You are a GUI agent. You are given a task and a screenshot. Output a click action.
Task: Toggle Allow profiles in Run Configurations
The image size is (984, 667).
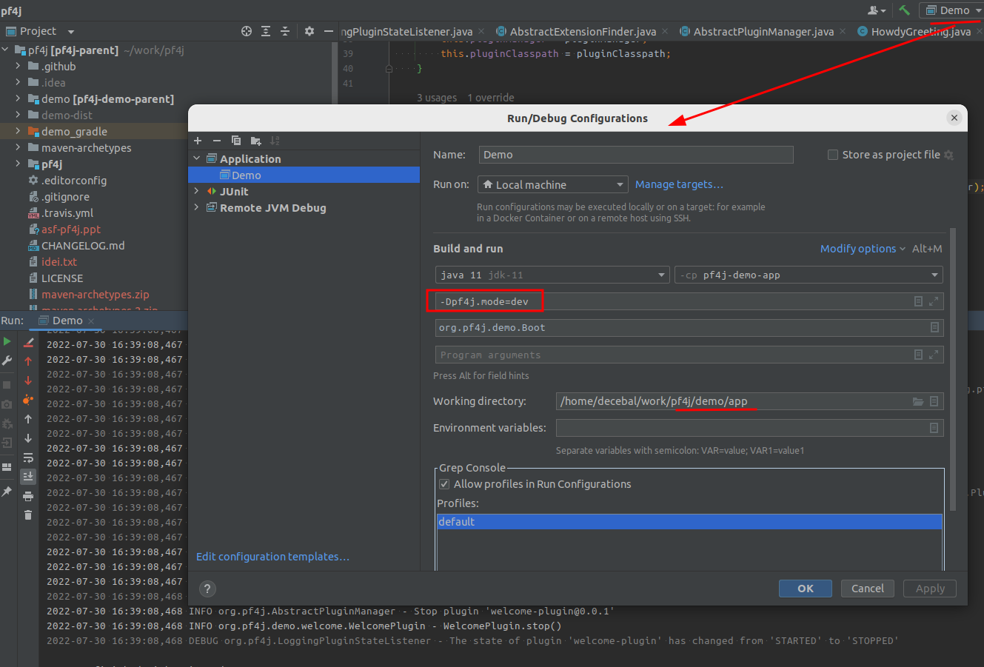tap(444, 484)
